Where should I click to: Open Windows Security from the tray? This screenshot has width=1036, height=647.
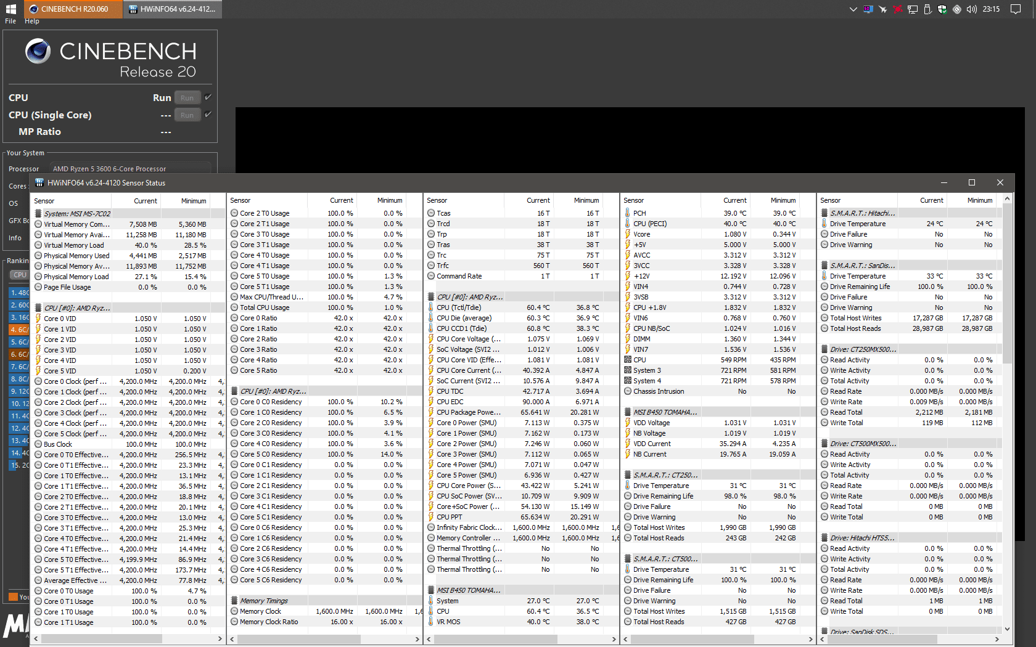(x=942, y=9)
